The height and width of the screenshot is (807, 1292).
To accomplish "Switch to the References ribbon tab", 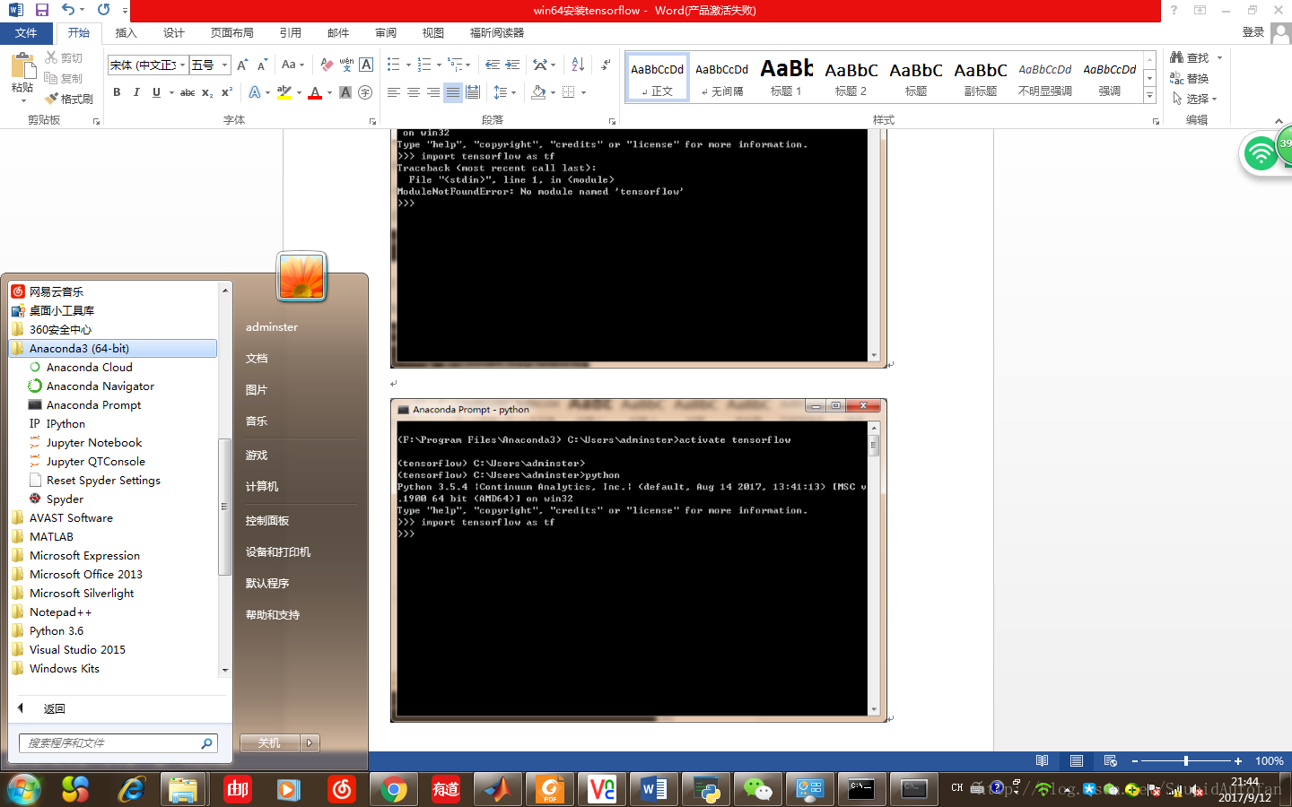I will pos(290,33).
